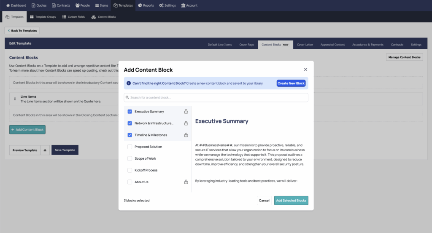Click Cancel in the dialog

264,201
